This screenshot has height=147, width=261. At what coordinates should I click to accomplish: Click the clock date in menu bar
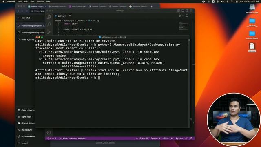[249, 2]
